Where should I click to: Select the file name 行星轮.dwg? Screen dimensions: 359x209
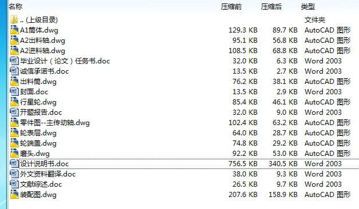click(38, 102)
